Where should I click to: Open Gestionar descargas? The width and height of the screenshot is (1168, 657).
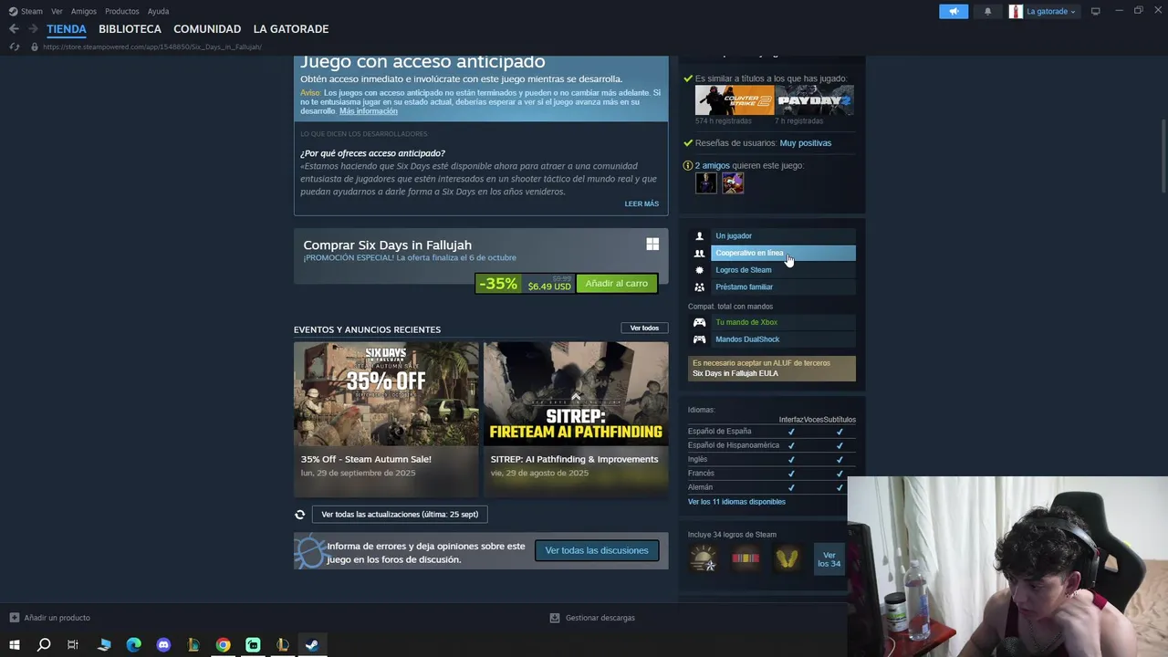point(592,618)
